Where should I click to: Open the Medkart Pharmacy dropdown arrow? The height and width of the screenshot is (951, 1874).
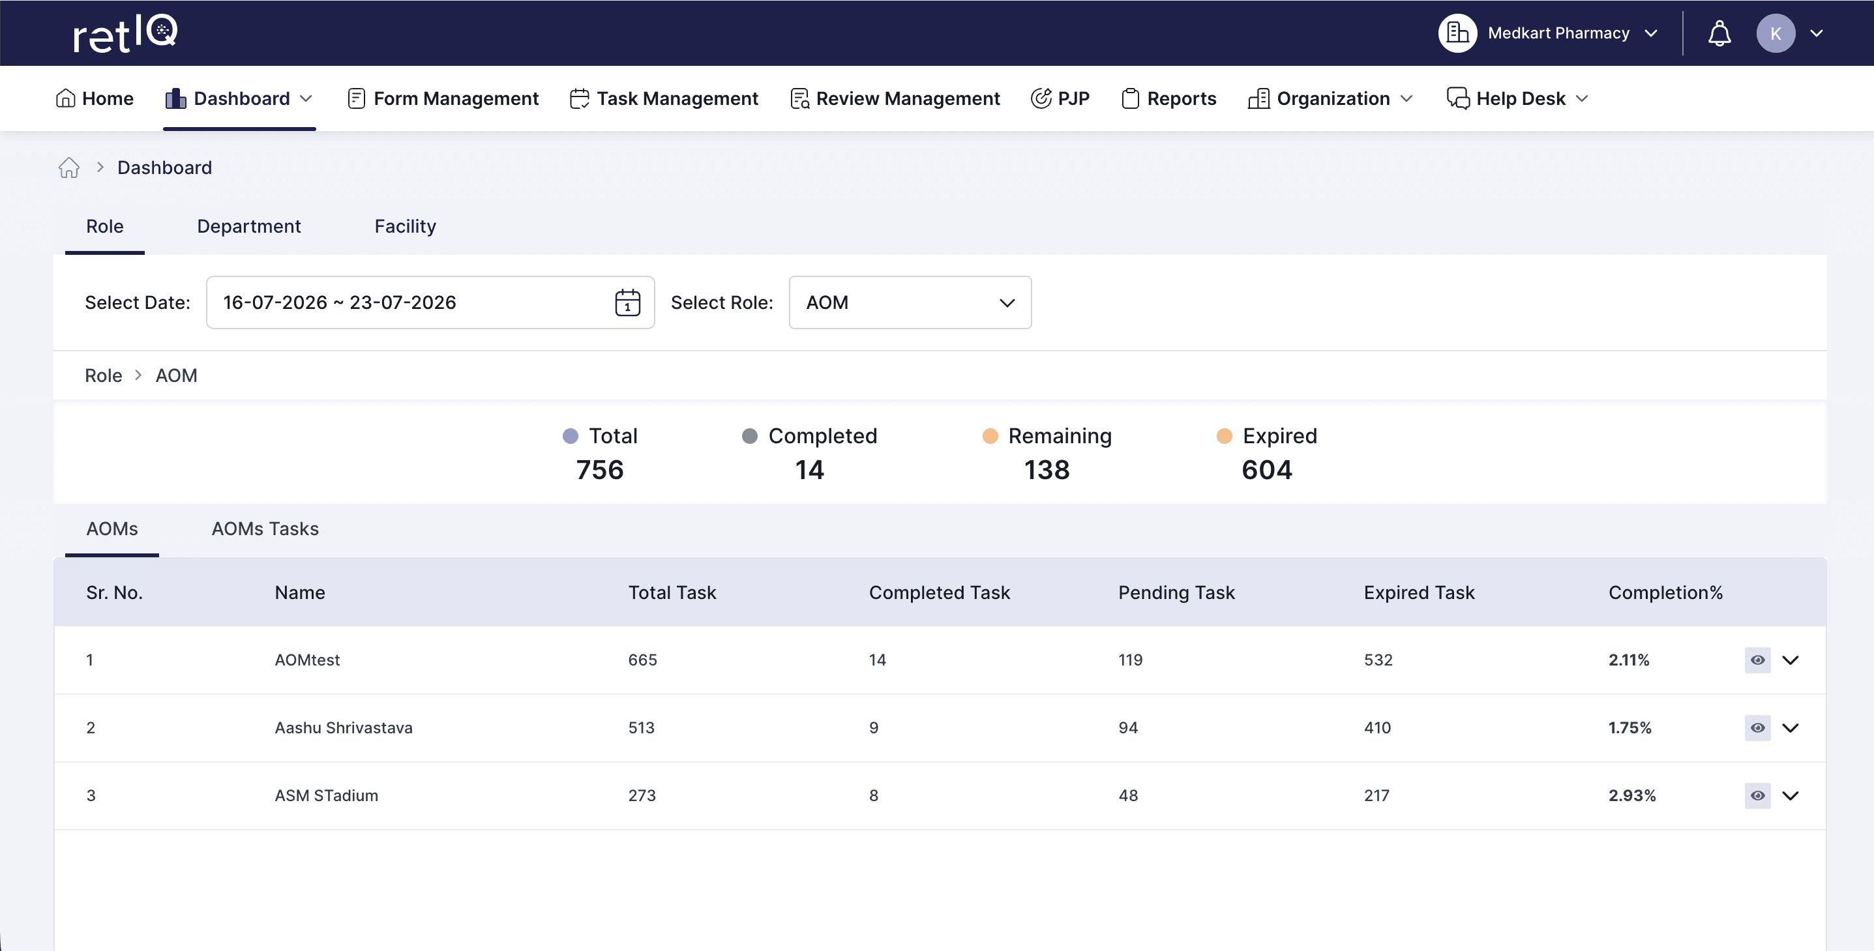coord(1650,33)
